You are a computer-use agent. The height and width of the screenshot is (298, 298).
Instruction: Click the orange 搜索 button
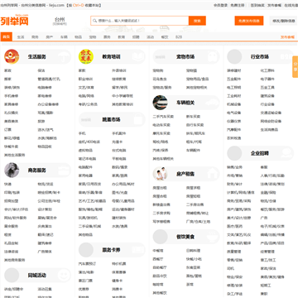tap(197, 21)
